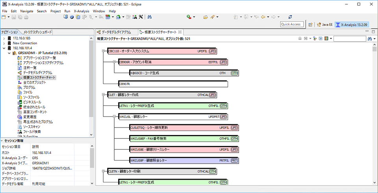Viewport: 378px width, 193px height.
Task: Click the open-book icon in main toolbar
Action: (66, 17)
